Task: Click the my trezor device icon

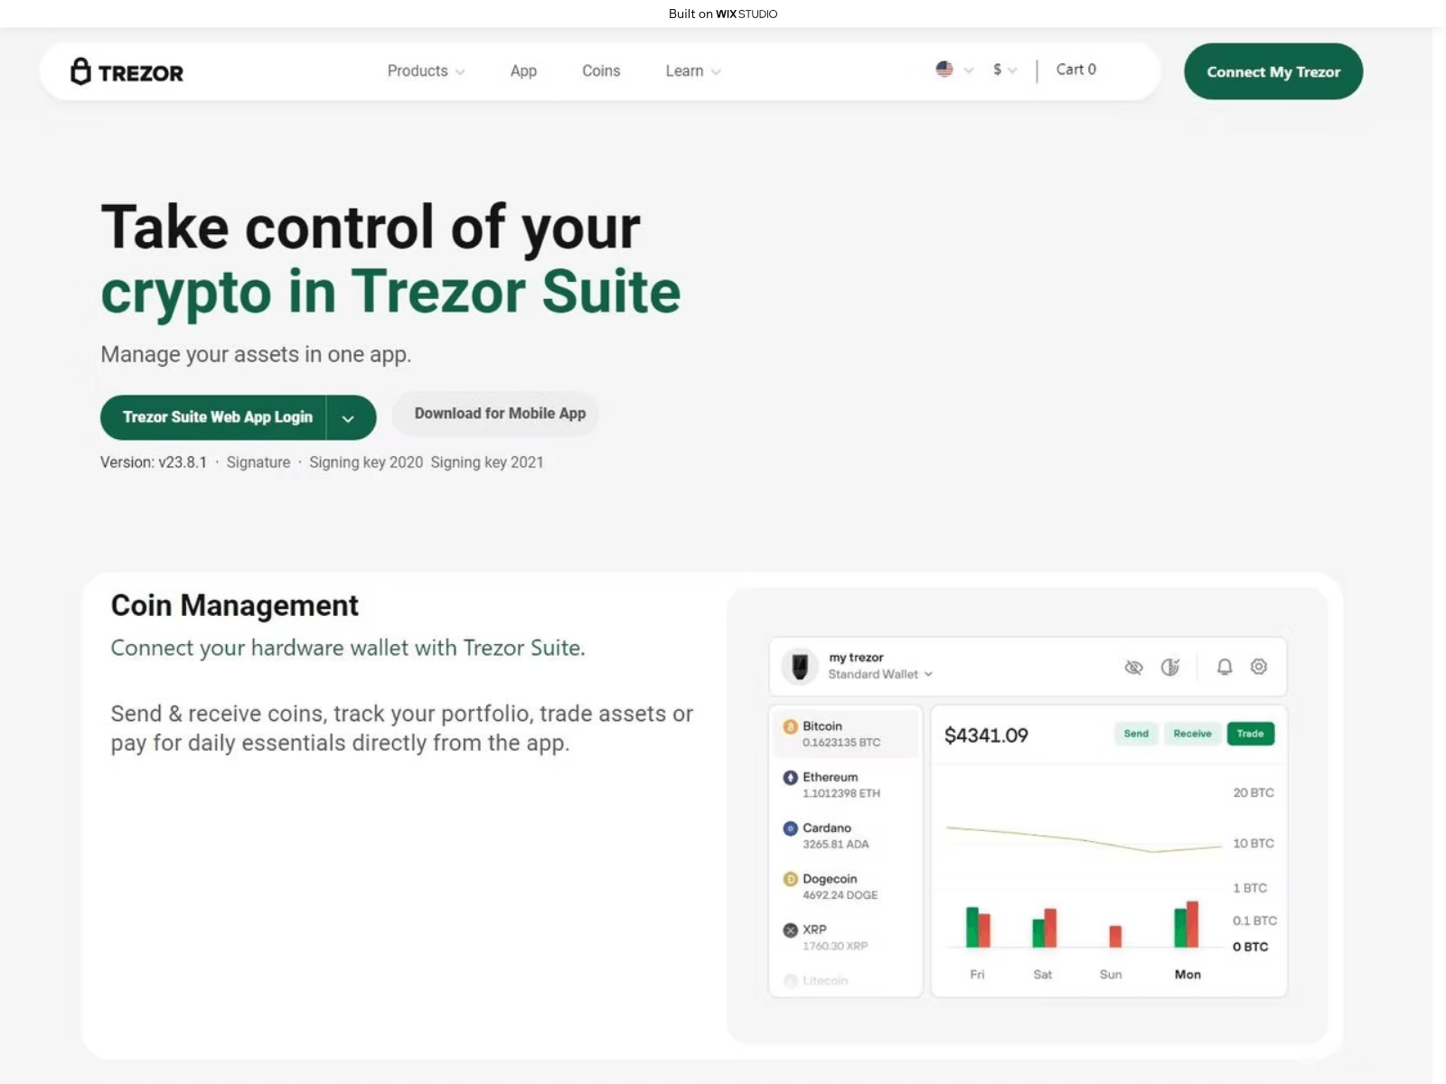Action: (x=800, y=667)
